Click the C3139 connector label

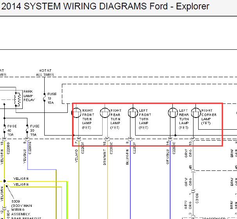[197, 198]
